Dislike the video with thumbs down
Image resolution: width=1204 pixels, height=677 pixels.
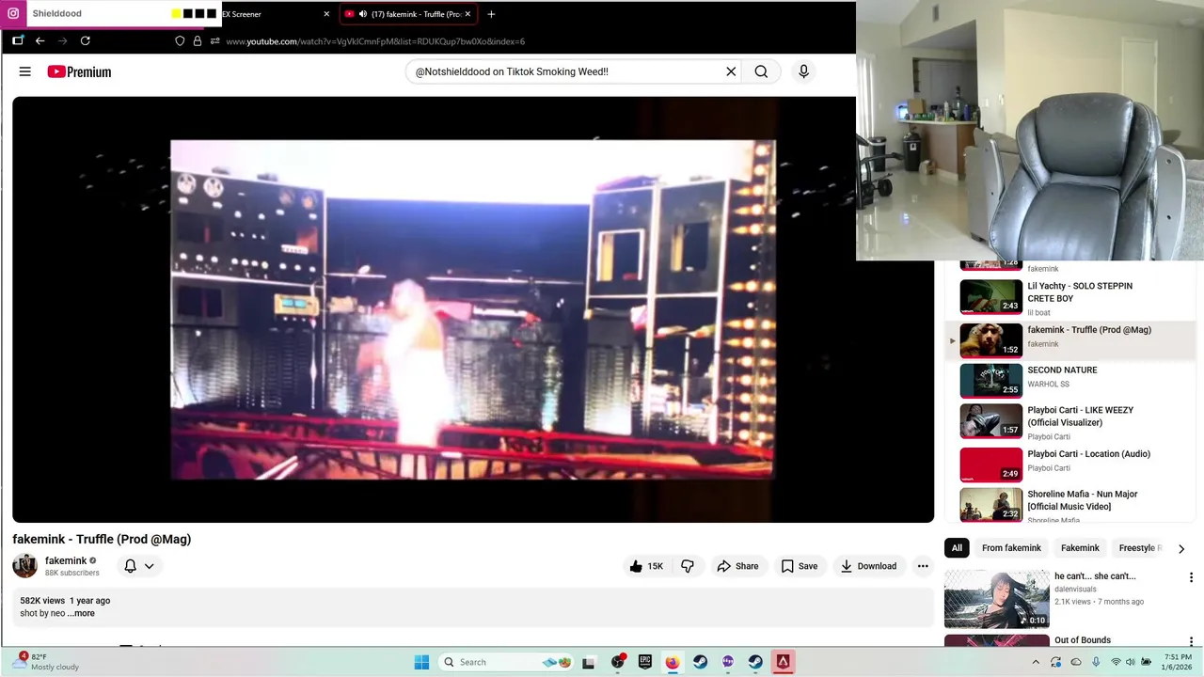pos(688,566)
